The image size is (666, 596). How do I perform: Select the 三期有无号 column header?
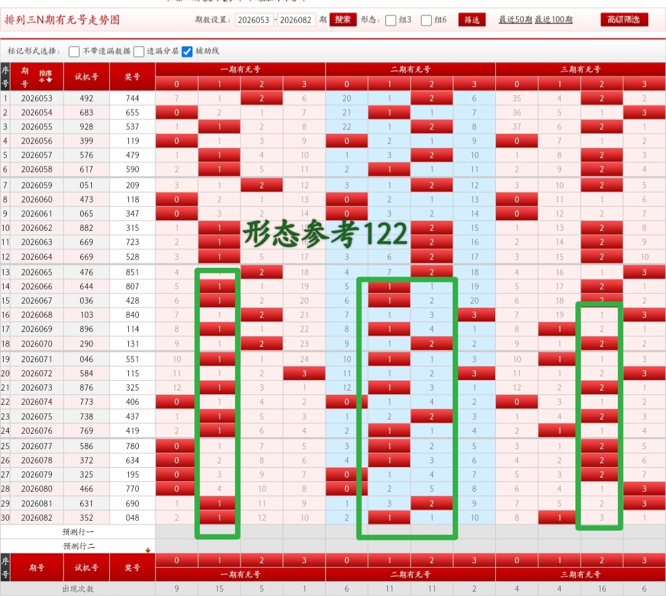pyautogui.click(x=580, y=68)
